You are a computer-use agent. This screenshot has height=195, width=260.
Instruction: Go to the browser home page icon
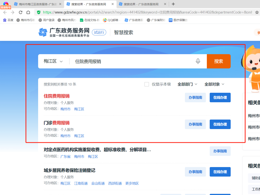pos(28,12)
